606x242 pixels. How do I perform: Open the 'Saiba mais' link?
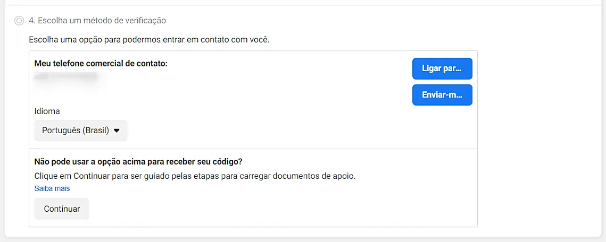pos(52,188)
